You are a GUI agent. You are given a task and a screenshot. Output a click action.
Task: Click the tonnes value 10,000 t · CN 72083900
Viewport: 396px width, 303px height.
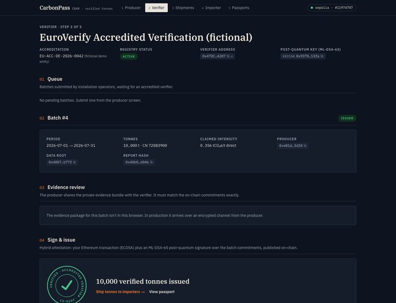(x=145, y=145)
